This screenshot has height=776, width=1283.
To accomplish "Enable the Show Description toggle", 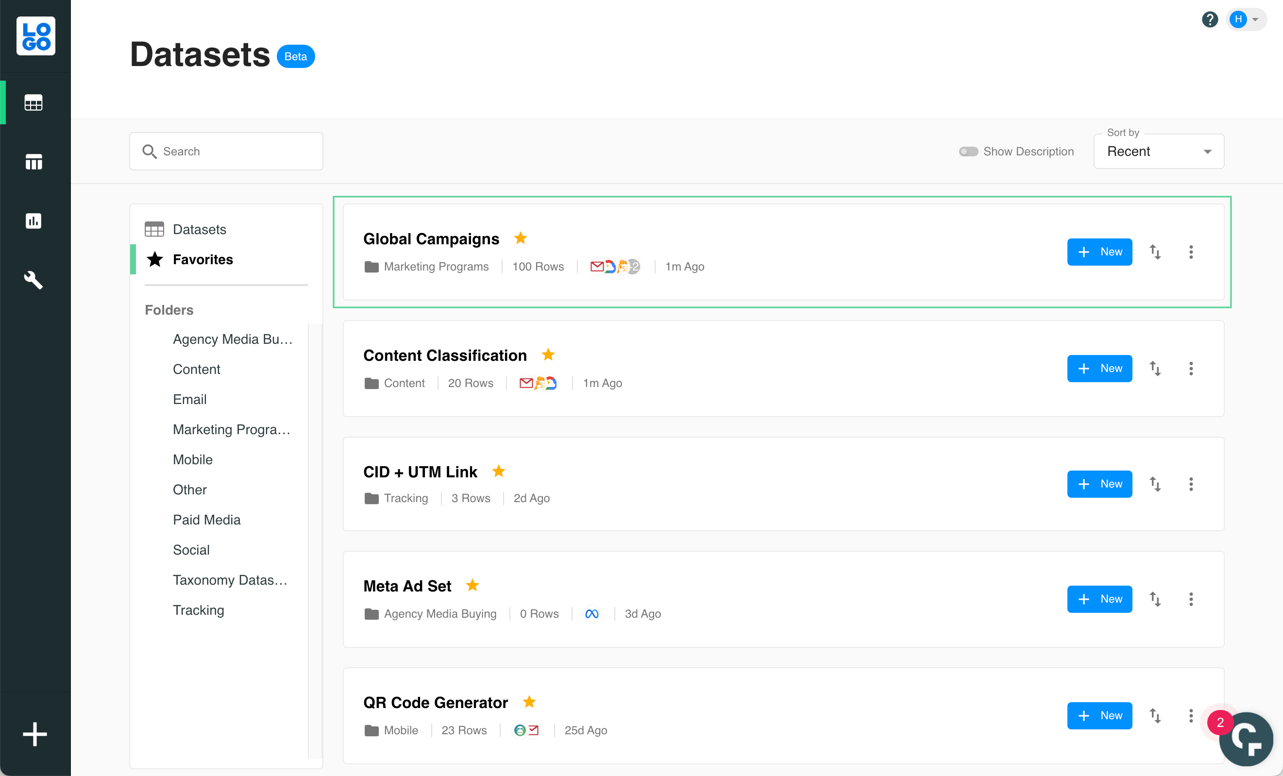I will tap(968, 152).
